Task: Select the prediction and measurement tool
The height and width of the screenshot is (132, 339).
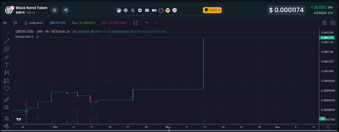Action: pyautogui.click(x=6, y=81)
